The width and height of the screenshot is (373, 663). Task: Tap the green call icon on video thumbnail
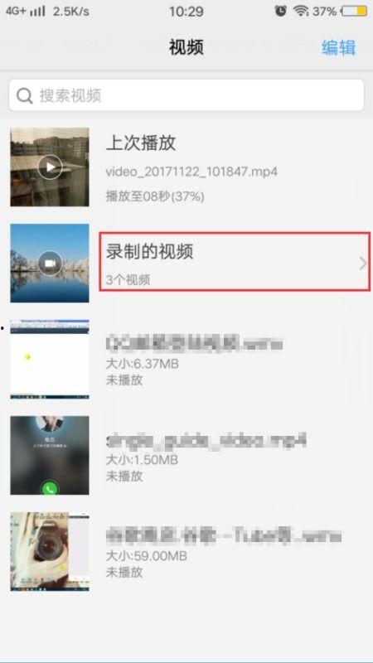point(50,488)
